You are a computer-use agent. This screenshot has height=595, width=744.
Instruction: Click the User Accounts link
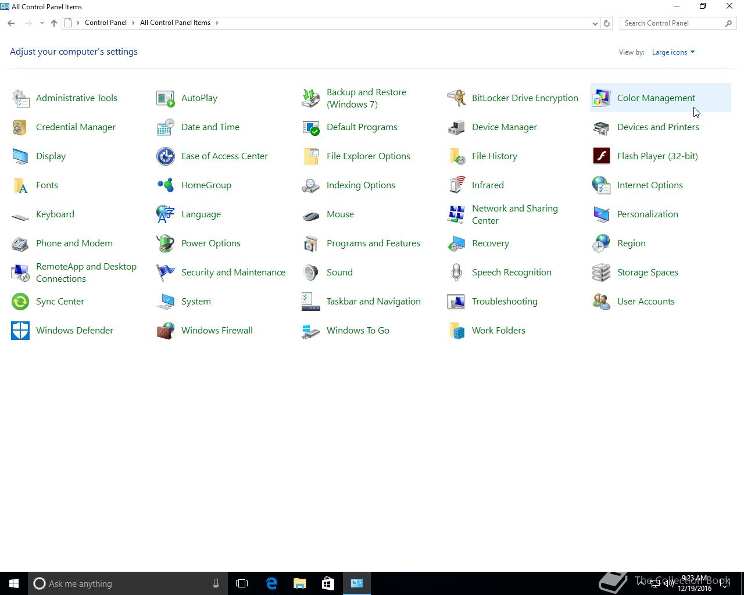click(x=646, y=302)
